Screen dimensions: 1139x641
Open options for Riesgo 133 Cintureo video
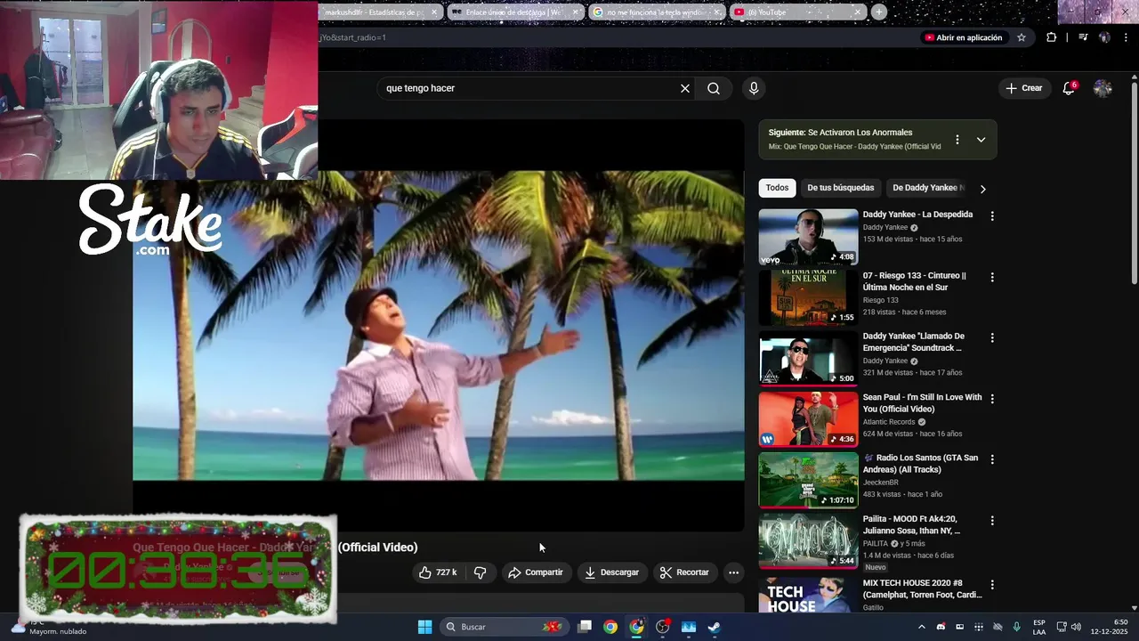click(x=992, y=277)
